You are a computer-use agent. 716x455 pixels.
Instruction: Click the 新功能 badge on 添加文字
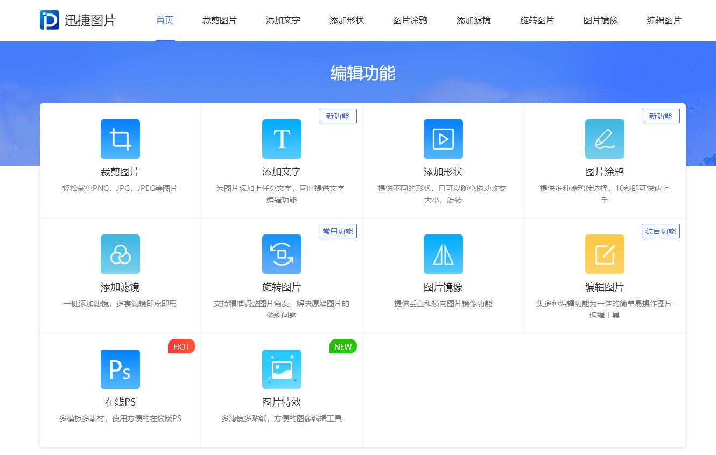(x=338, y=116)
